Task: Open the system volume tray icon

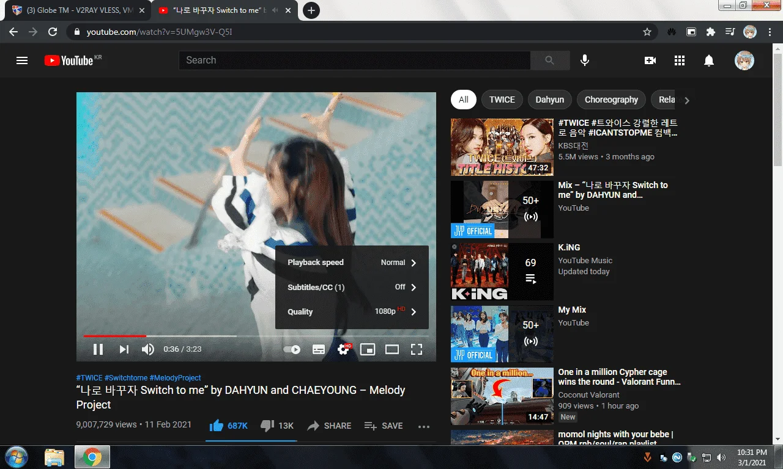Action: point(721,457)
